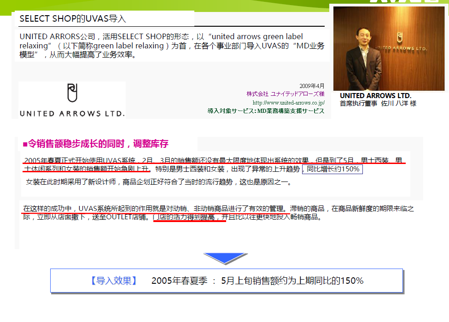
Task: Select the text "株式会社 ユナイテッドアローズ様"
Action: click(x=286, y=94)
